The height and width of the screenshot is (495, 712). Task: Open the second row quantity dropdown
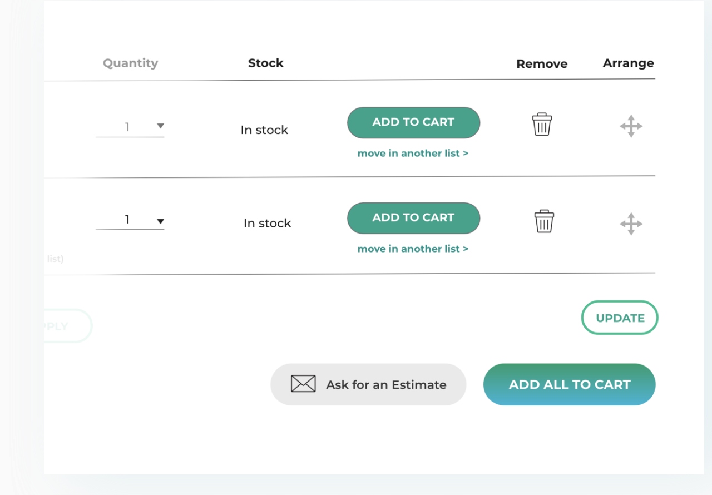[x=130, y=220]
